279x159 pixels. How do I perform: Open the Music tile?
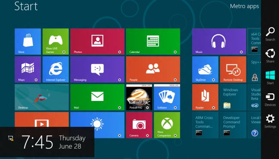pyautogui.click(x=219, y=42)
